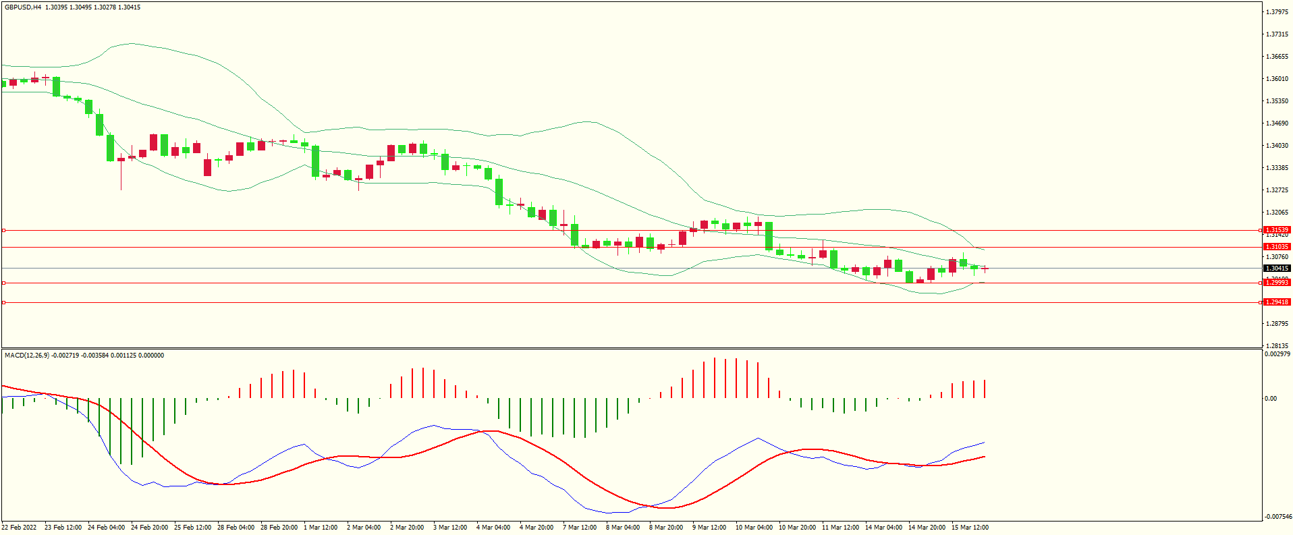This screenshot has width=1293, height=535.
Task: Click the 22 Feb 2022 date label
Action: [x=20, y=528]
